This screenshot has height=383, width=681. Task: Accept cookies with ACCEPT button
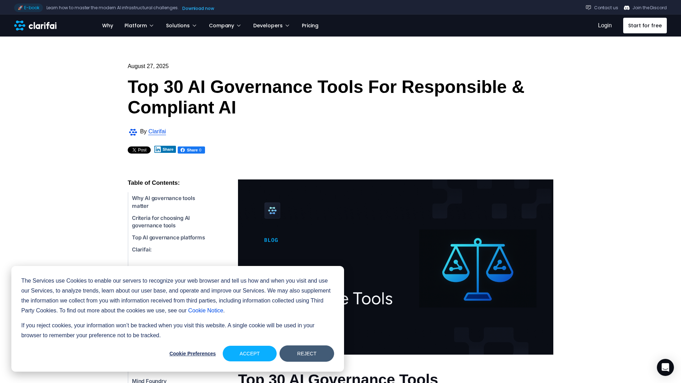click(249, 354)
